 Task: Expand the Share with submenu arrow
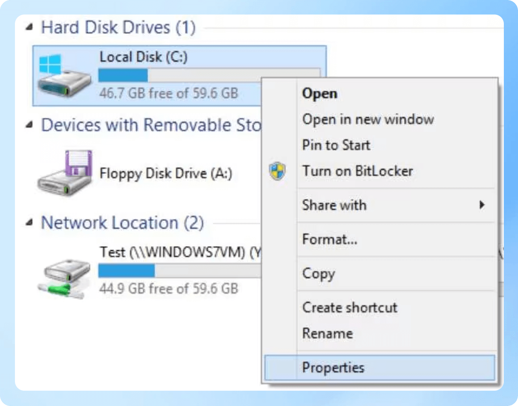pos(482,205)
